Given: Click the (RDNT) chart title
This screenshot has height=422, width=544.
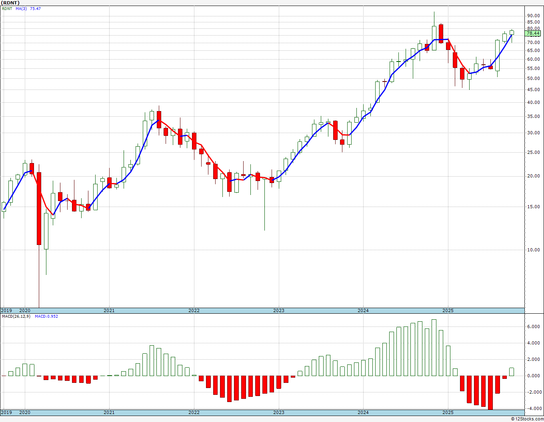Looking at the screenshot, I should click(x=11, y=3).
